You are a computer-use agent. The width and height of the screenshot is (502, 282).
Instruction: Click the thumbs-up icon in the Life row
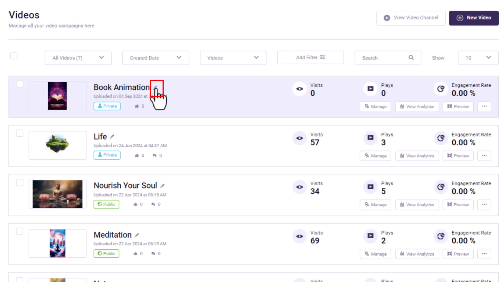[x=137, y=156]
